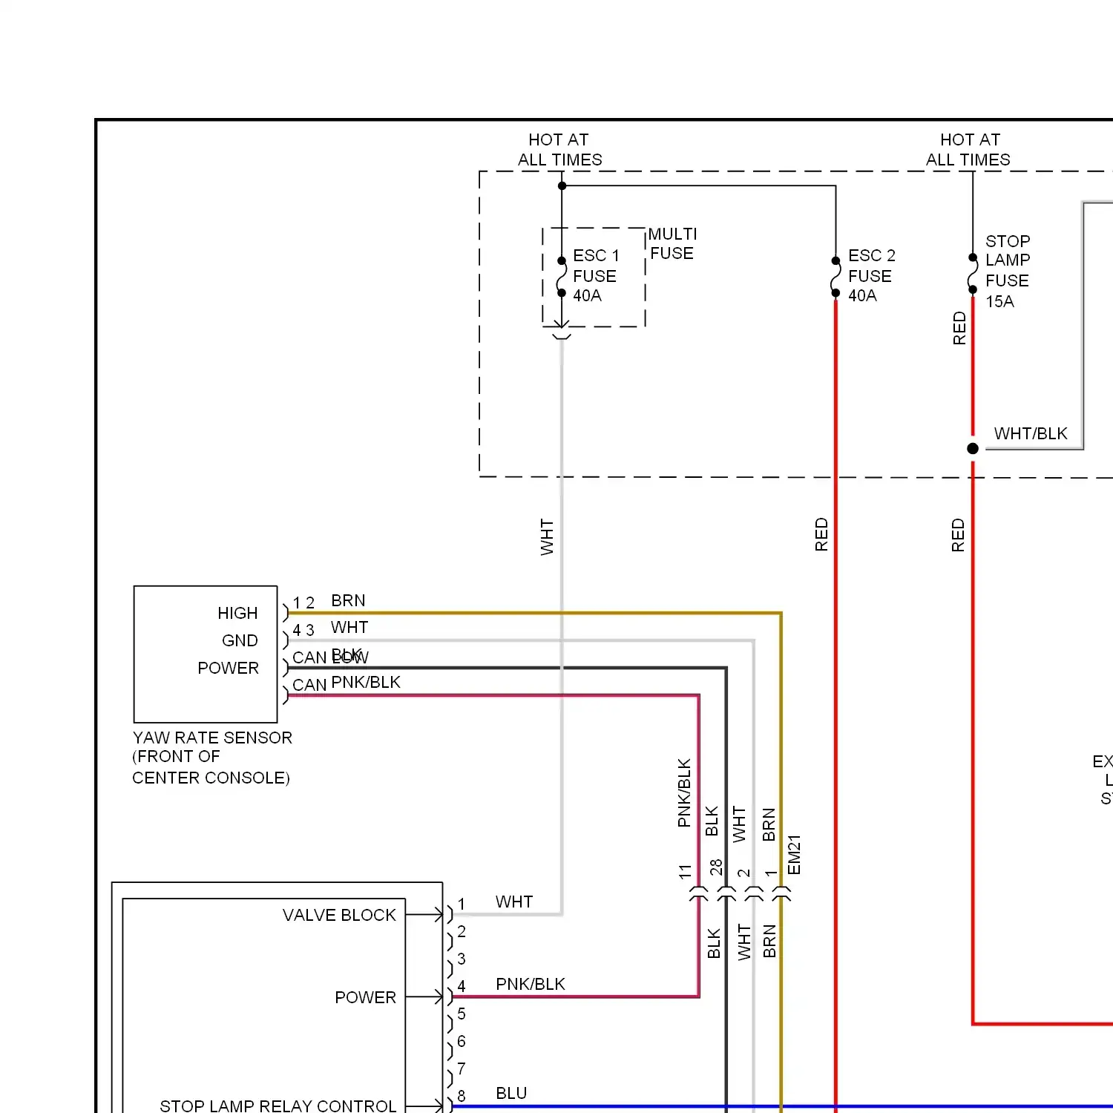Click POWER inside the yaw rate sensor box

click(228, 668)
